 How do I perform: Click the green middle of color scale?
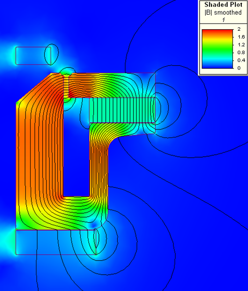click(217, 49)
